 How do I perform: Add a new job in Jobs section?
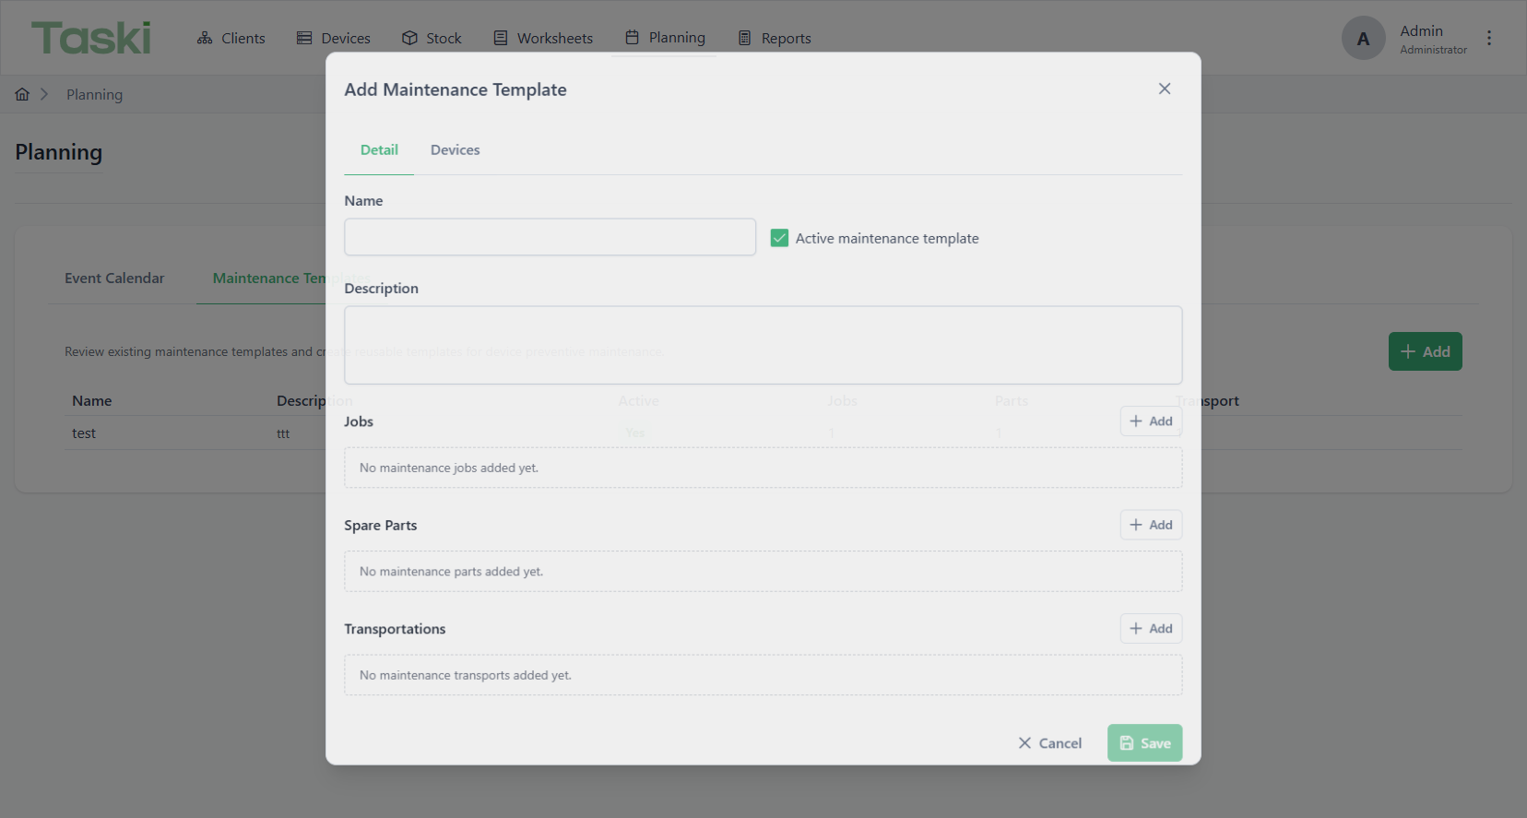click(x=1151, y=421)
